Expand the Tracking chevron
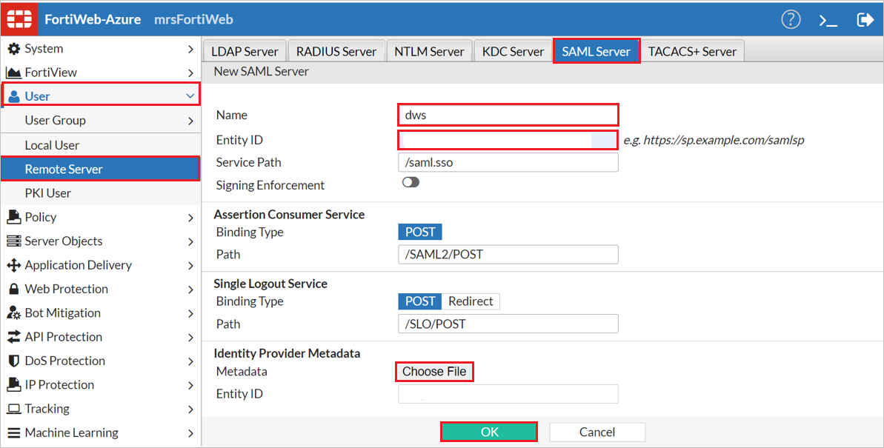 click(x=190, y=409)
